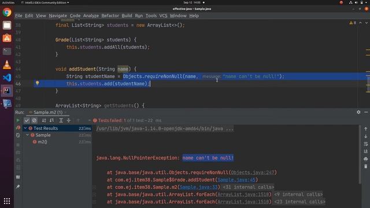Launch Visual Studio Code from dock
The height and width of the screenshot is (208, 370).
(7, 77)
